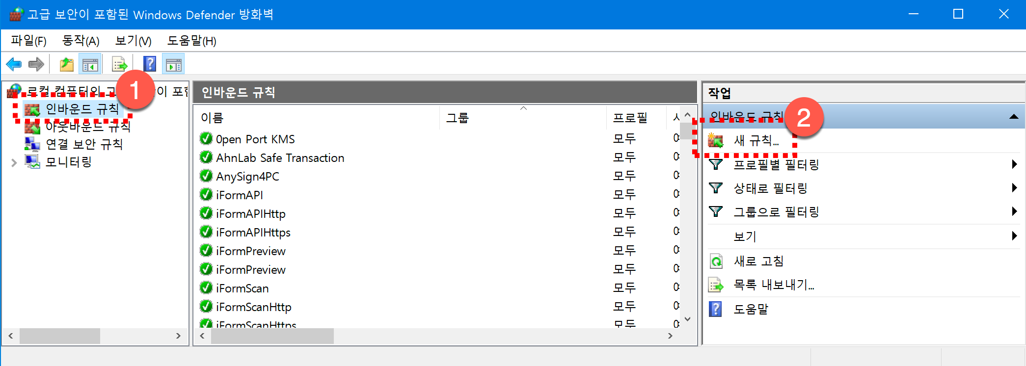The image size is (1026, 366).
Task: Select the Open Port KMS rule
Action: click(255, 139)
